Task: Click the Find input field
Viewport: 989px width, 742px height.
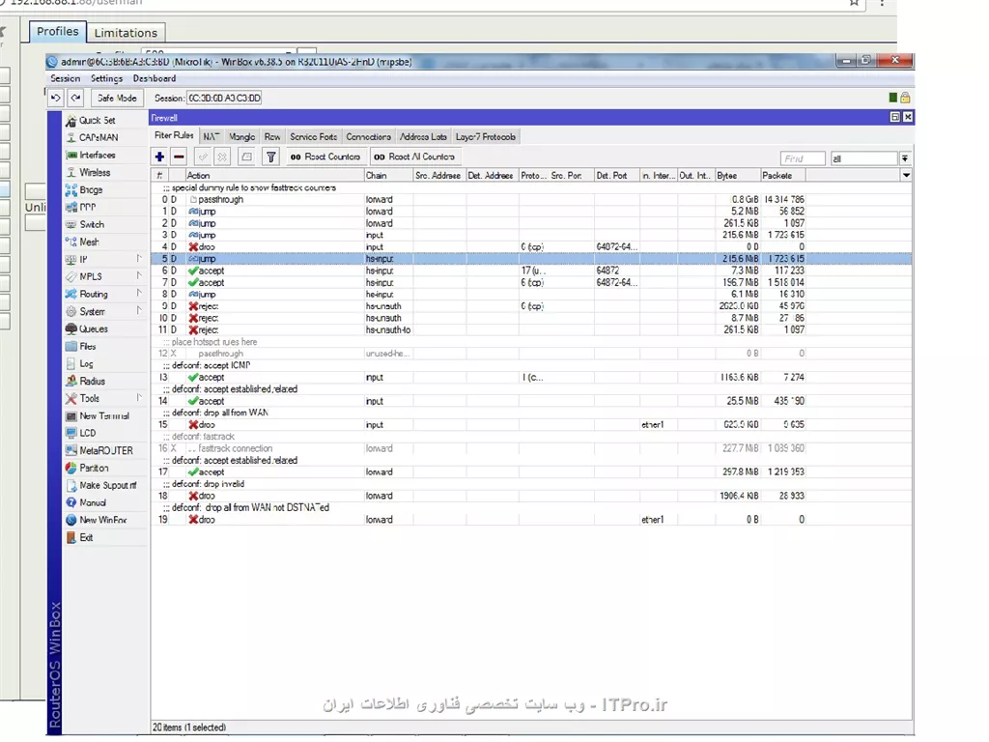Action: [803, 158]
